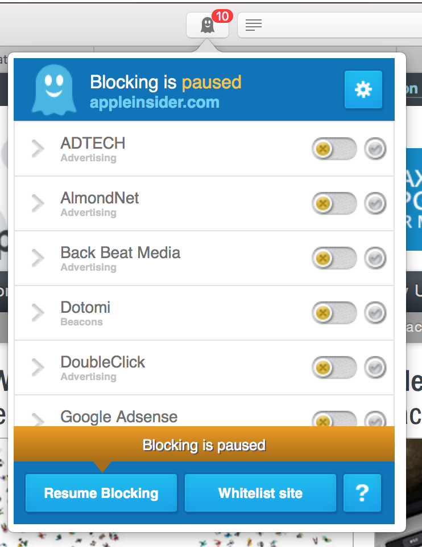Click the Resume Blocking button

coord(101,493)
